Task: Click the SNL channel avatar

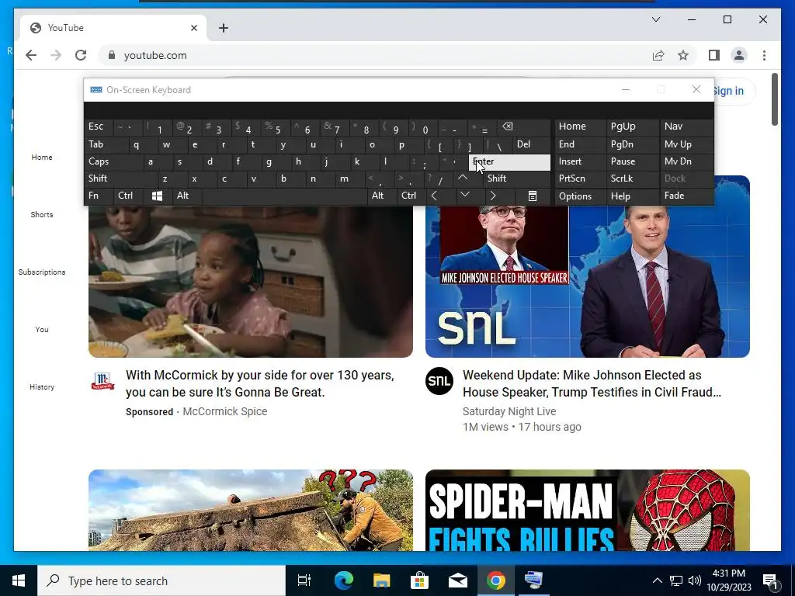Action: point(439,380)
